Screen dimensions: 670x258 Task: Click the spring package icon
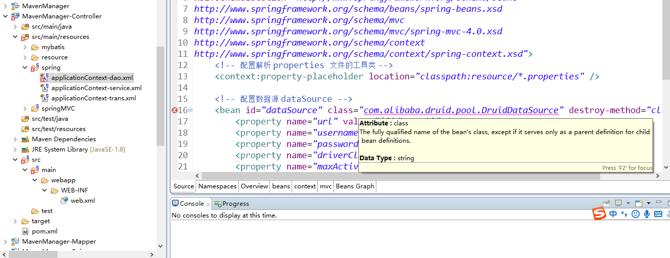click(x=35, y=68)
